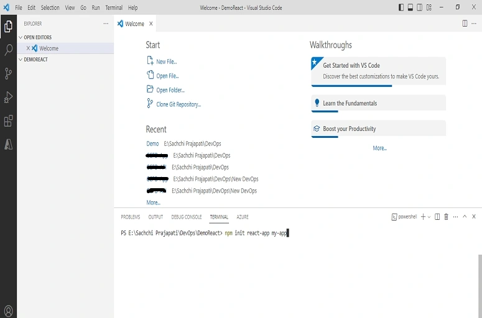Open the powershell terminal profile indicator

pos(404,217)
